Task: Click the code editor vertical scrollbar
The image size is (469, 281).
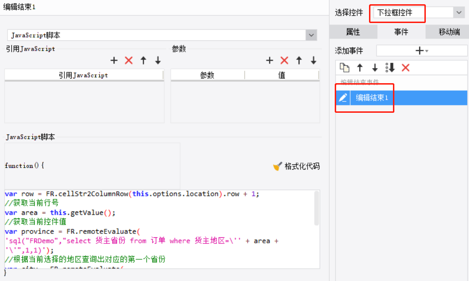Action: (316, 208)
